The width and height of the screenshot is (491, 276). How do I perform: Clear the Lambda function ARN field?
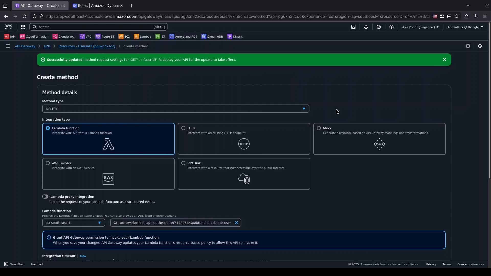[x=236, y=223]
